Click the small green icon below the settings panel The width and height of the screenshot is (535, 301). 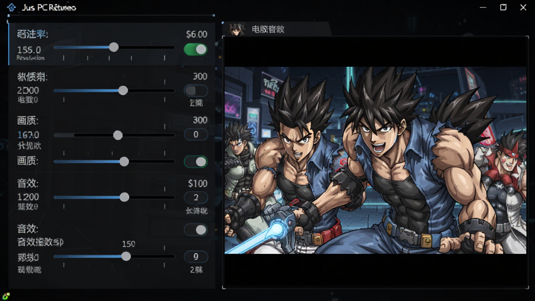coord(6,296)
